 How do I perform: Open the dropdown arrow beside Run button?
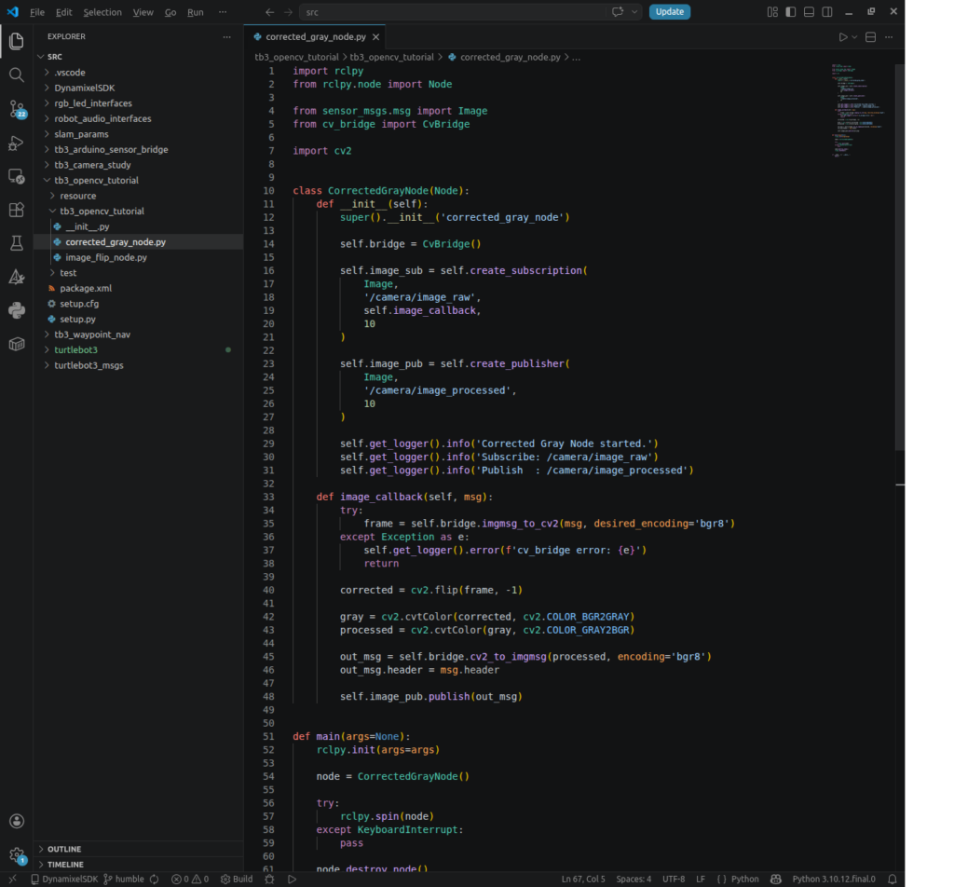854,37
